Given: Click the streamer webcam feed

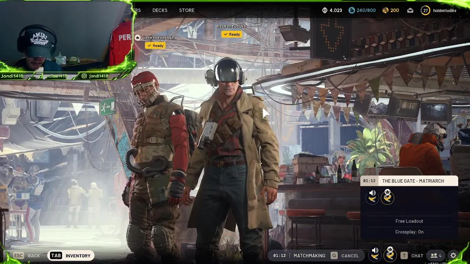Looking at the screenshot, I should click(66, 36).
